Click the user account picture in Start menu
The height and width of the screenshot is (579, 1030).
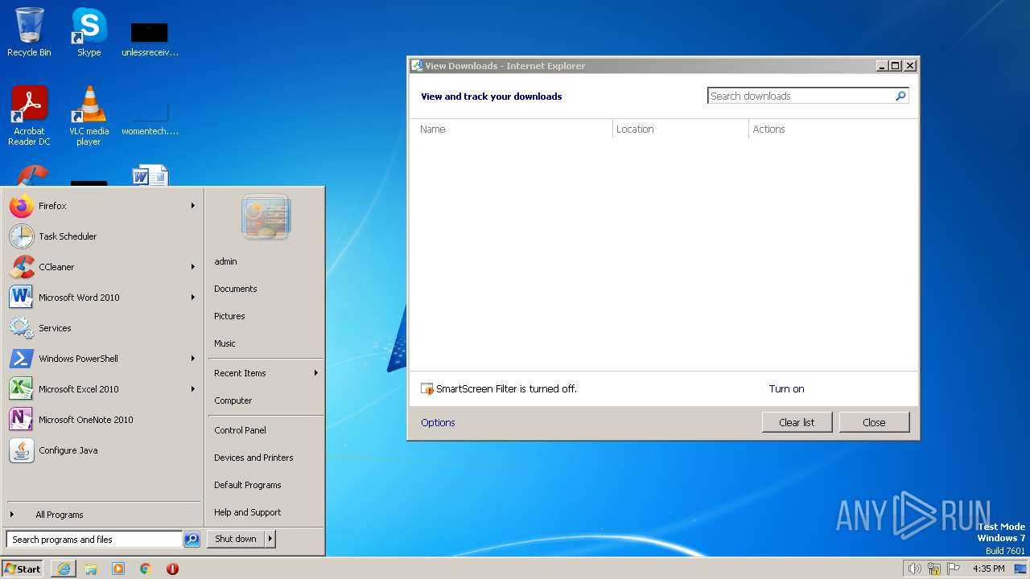click(266, 217)
